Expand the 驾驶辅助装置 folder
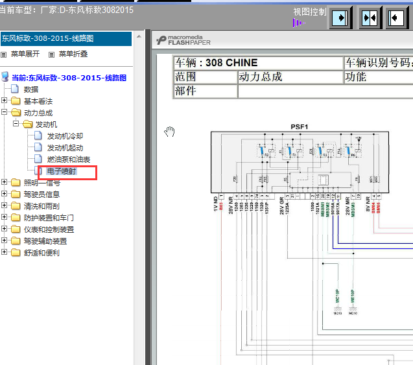 click(x=4, y=240)
